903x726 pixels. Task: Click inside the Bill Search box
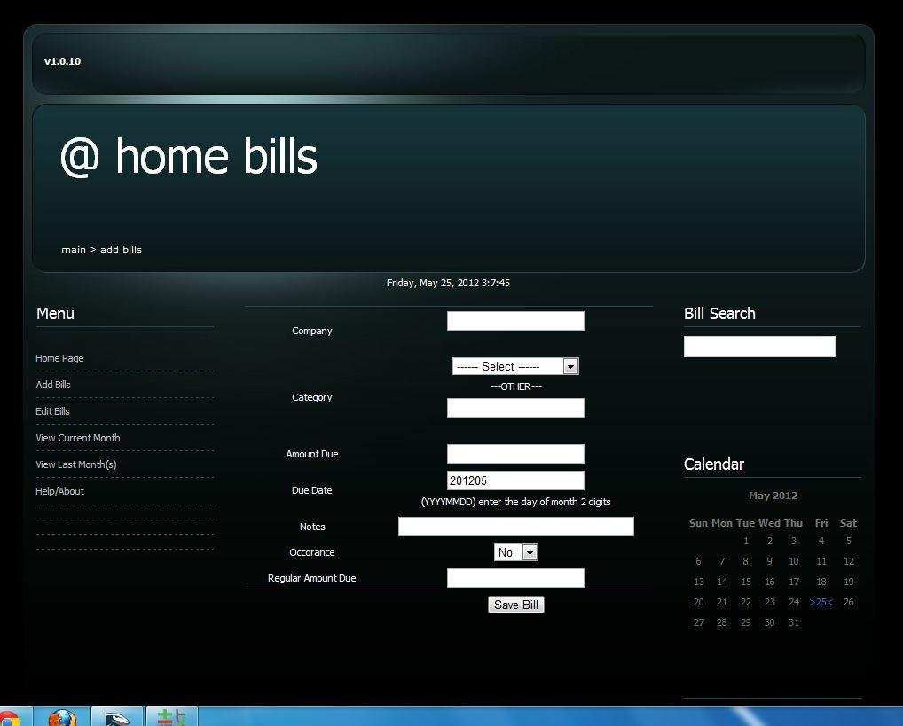coord(758,346)
